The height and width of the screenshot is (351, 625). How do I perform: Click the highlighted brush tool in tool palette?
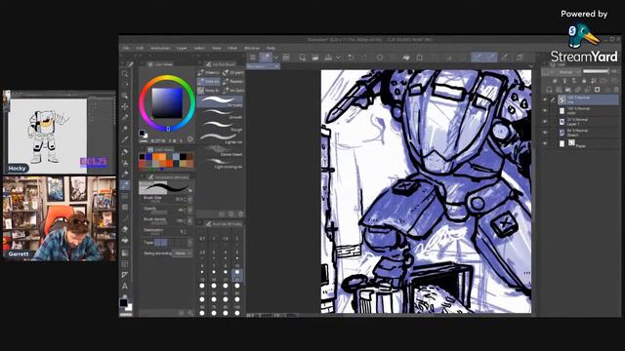(125, 185)
